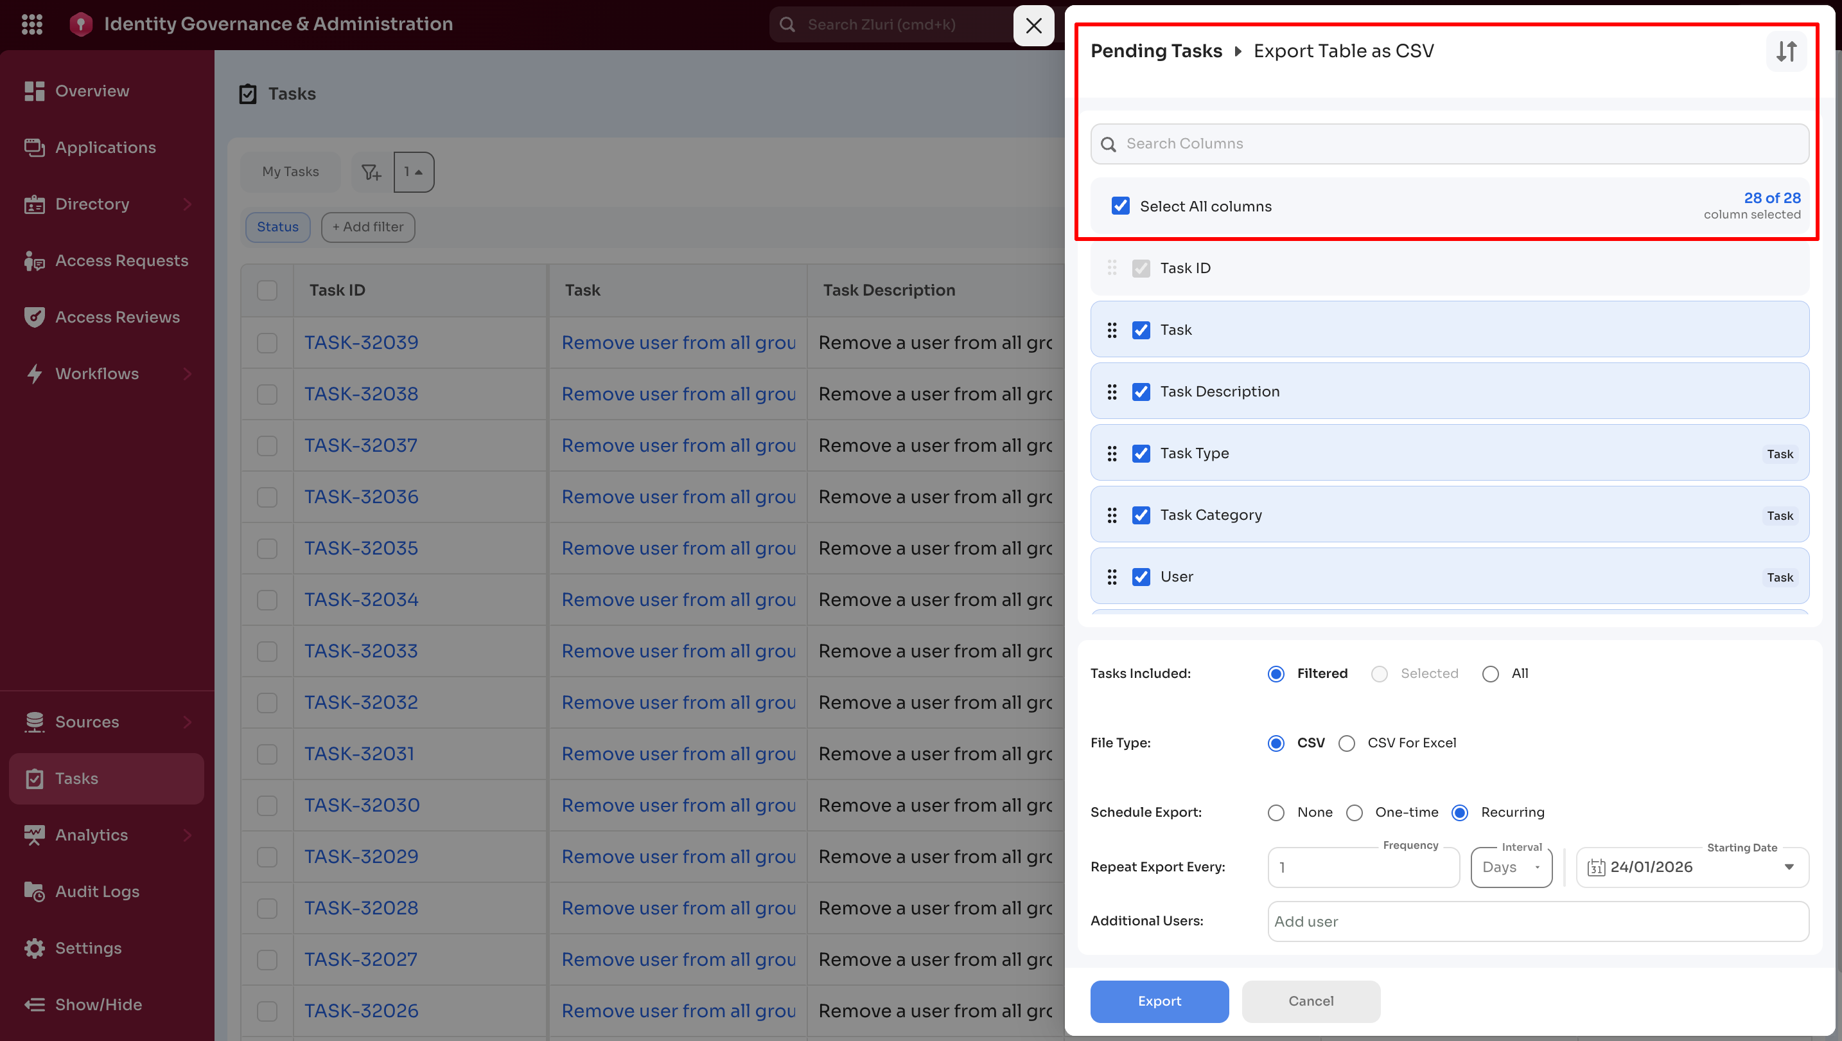Open task TASK-32039 link
This screenshot has width=1842, height=1041.
361,342
